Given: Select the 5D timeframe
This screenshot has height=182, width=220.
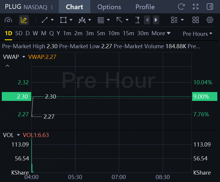Looking at the screenshot, I should (19, 33).
